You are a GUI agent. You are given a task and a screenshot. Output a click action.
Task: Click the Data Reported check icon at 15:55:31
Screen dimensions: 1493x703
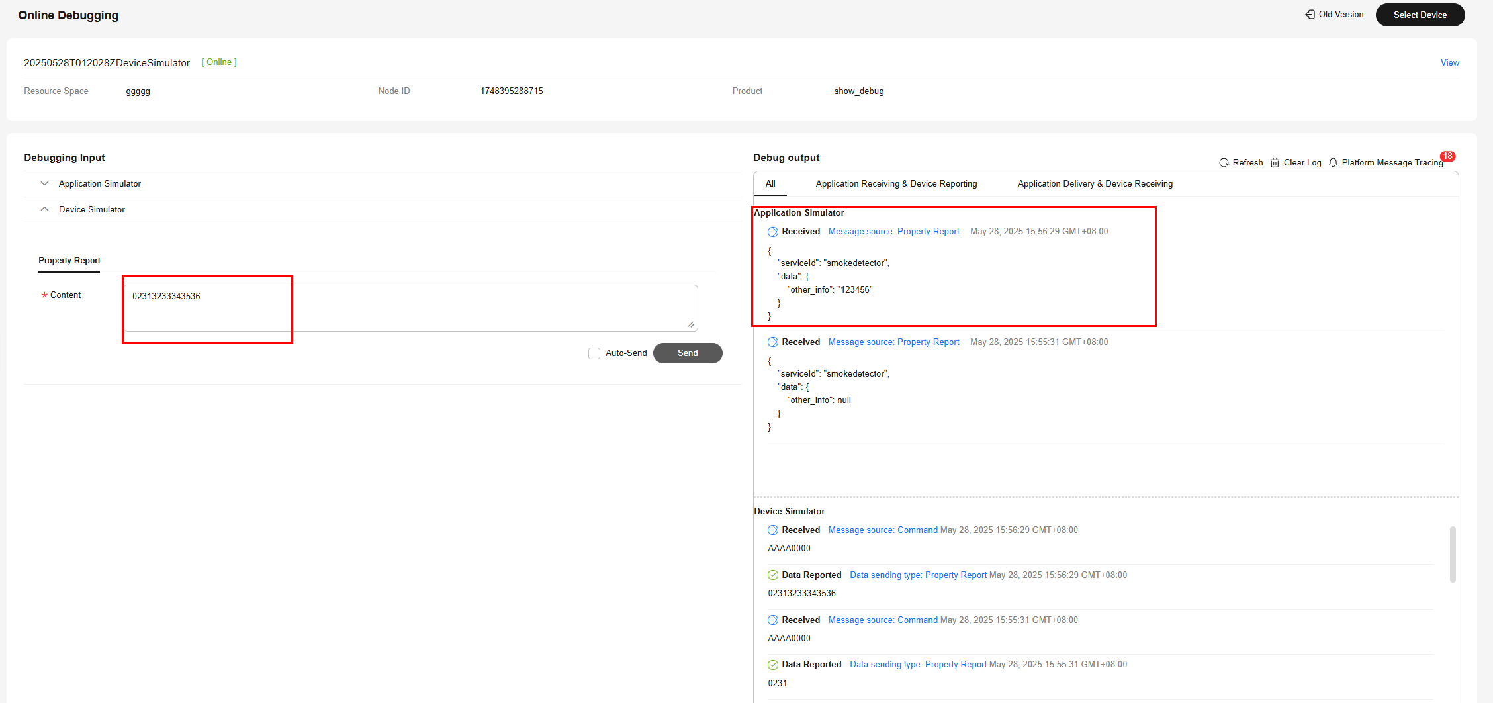[773, 665]
